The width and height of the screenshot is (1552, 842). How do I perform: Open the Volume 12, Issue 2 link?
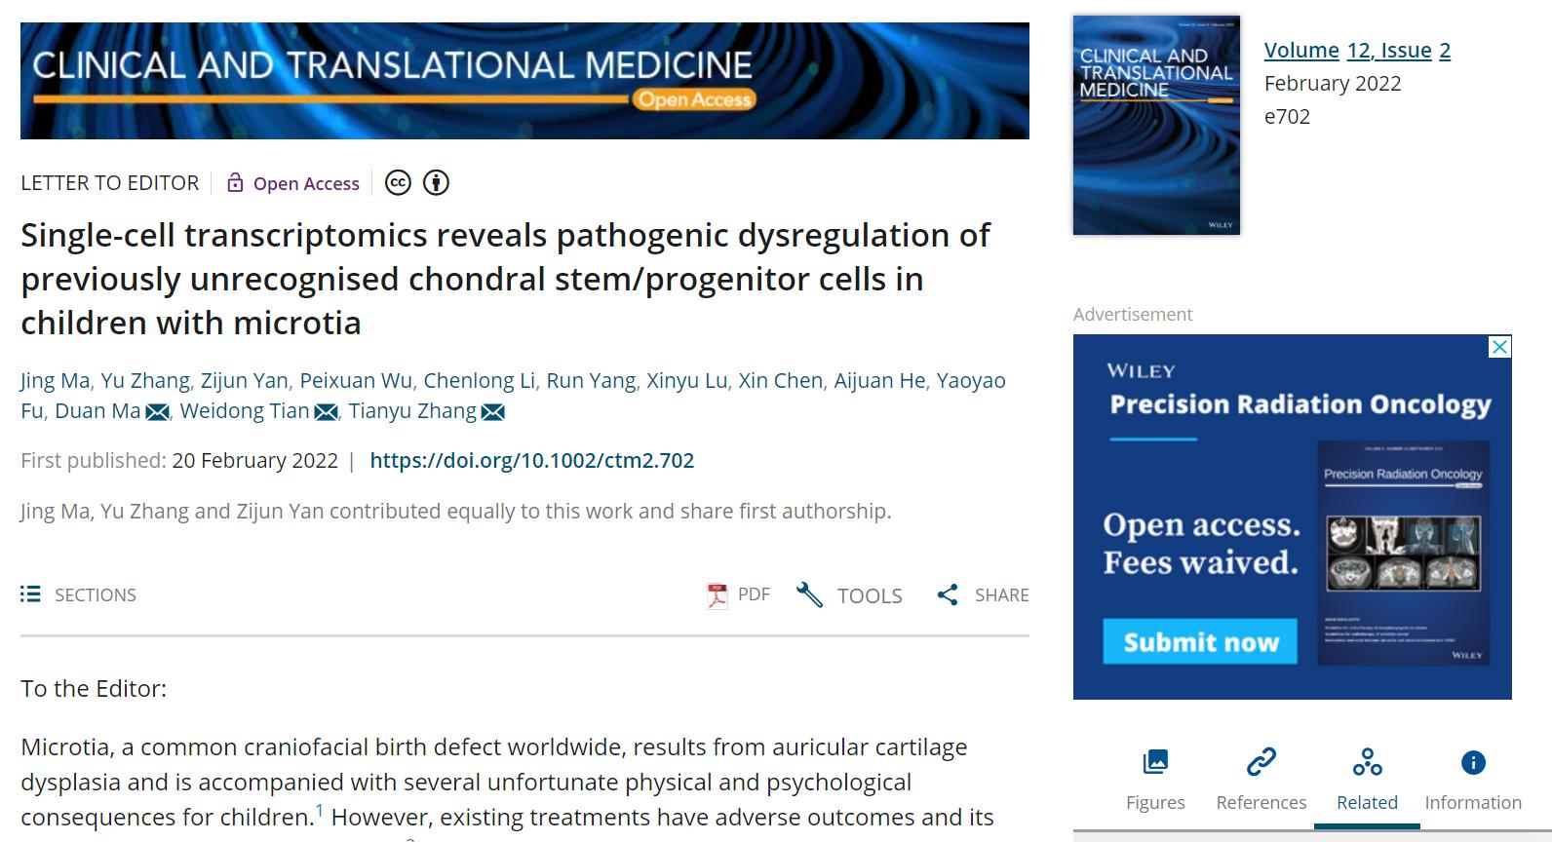coord(1357,51)
